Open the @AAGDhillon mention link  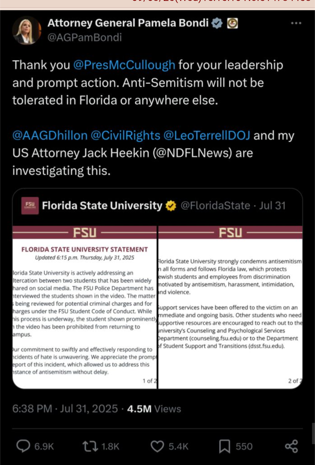click(50, 136)
